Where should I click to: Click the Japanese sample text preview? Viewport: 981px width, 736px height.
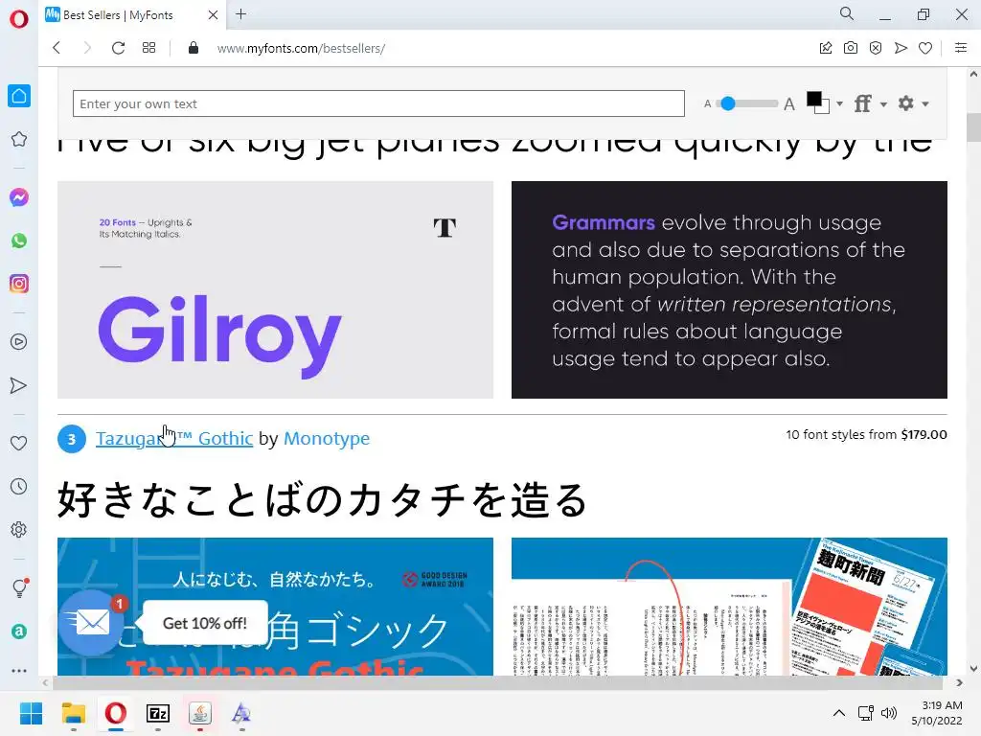click(323, 499)
